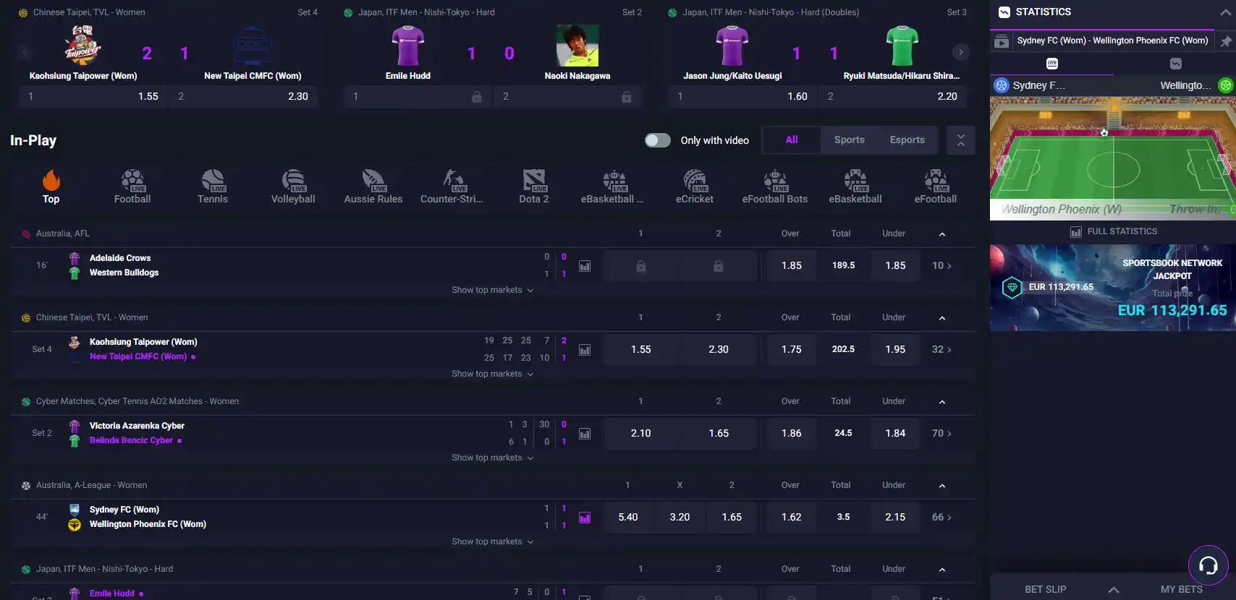This screenshot has height=600, width=1236.
Task: Open the My Bets tab
Action: click(1182, 589)
